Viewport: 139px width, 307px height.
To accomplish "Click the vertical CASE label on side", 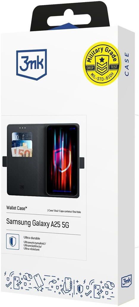I will pos(127,64).
